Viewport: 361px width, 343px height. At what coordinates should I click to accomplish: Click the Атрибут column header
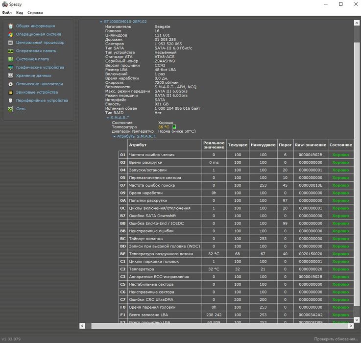pyautogui.click(x=165, y=145)
